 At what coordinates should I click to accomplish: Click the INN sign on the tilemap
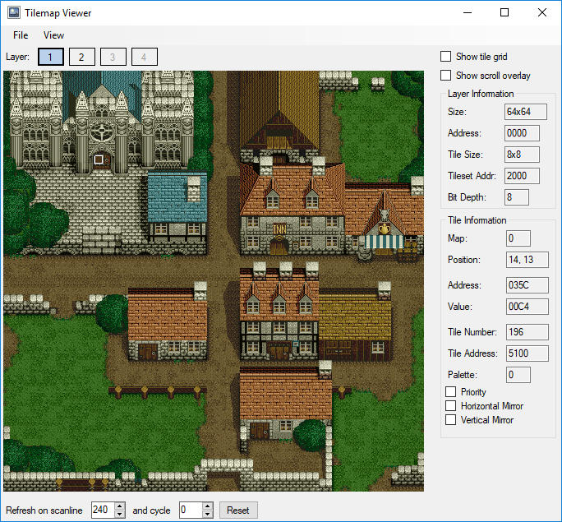coord(279,229)
